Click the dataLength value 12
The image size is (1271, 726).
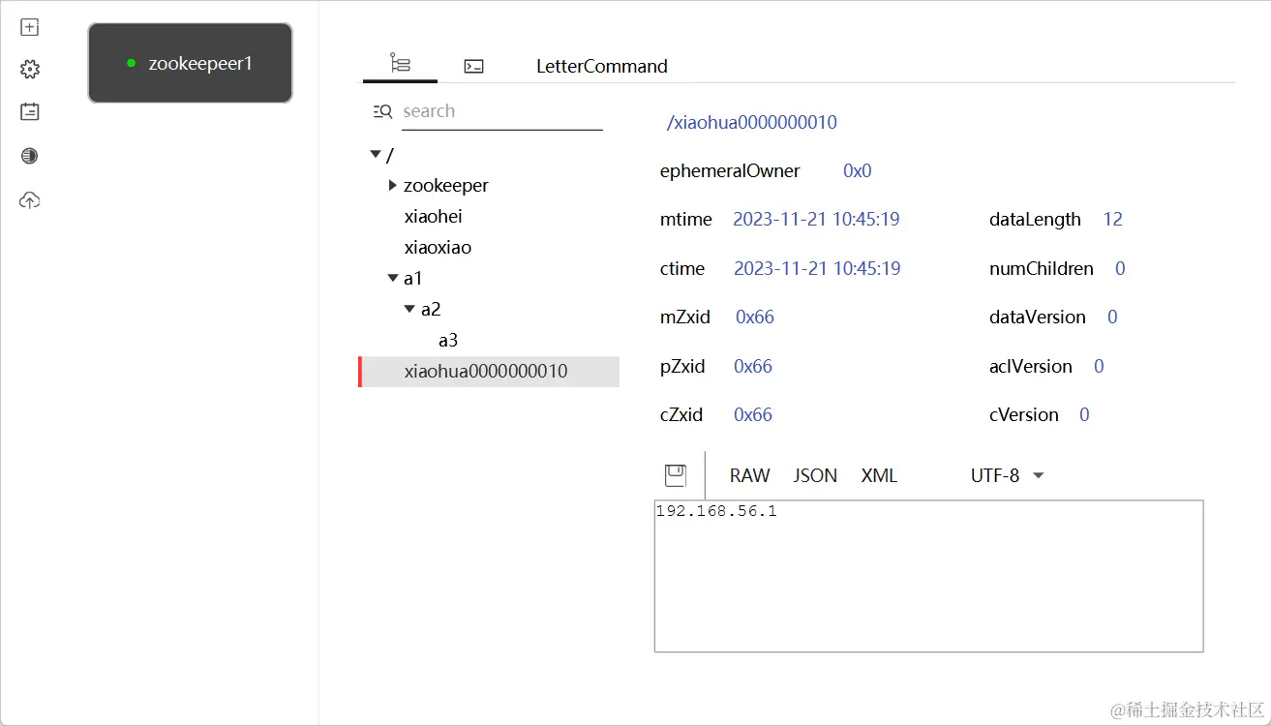coord(1113,220)
